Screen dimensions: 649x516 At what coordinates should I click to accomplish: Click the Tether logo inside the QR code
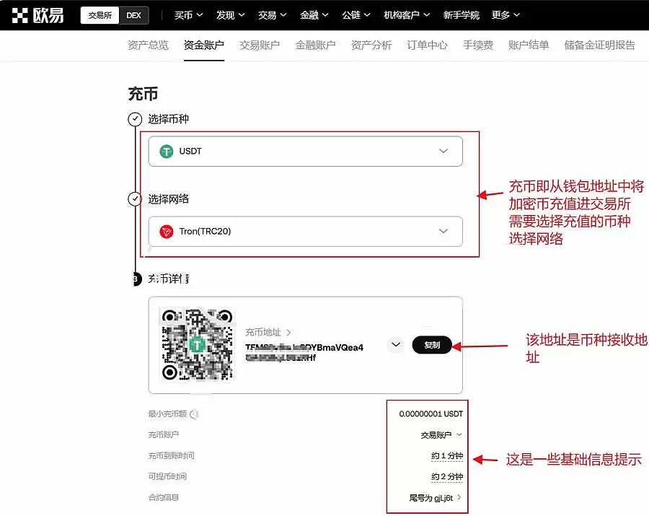coord(196,344)
